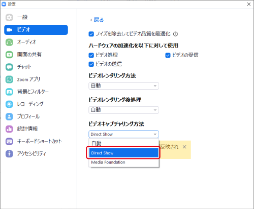Dismiss the yellow notification banner
Image resolution: width=254 pixels, height=209 pixels.
(x=184, y=147)
